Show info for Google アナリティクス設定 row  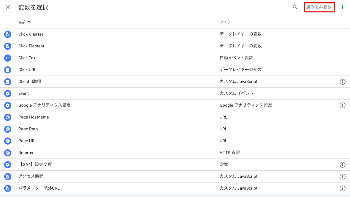point(342,105)
